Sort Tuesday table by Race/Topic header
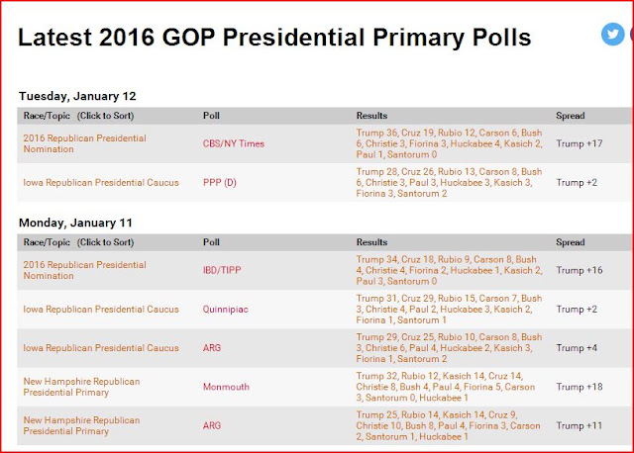 coord(78,116)
